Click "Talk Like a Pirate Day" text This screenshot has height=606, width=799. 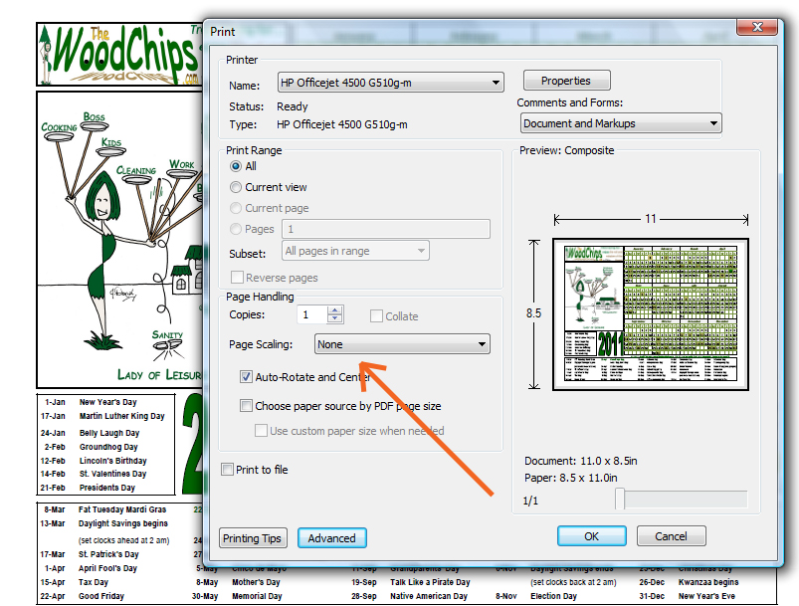coord(430,582)
